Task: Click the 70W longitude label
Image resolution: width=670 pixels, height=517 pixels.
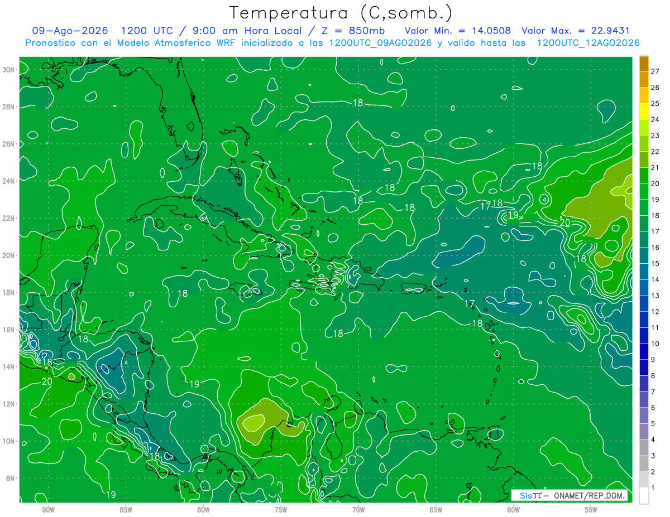Action: pos(358,510)
